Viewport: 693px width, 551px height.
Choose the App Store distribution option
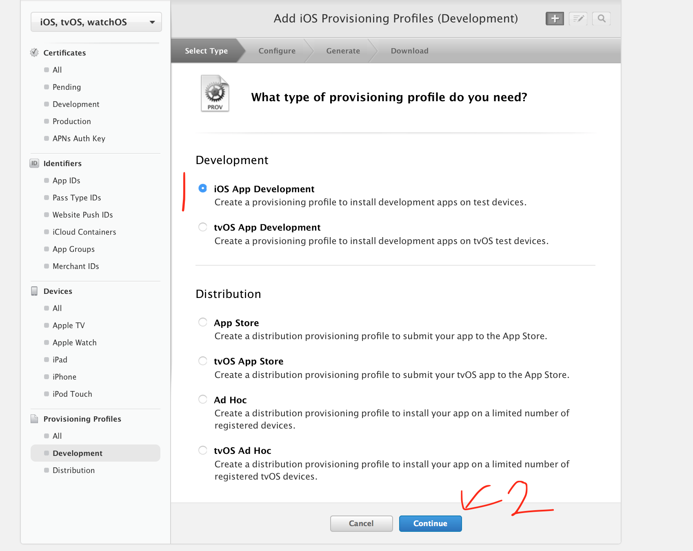click(203, 322)
